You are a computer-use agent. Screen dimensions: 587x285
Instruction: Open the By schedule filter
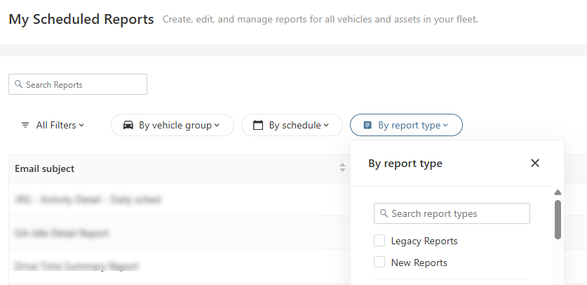coord(292,125)
